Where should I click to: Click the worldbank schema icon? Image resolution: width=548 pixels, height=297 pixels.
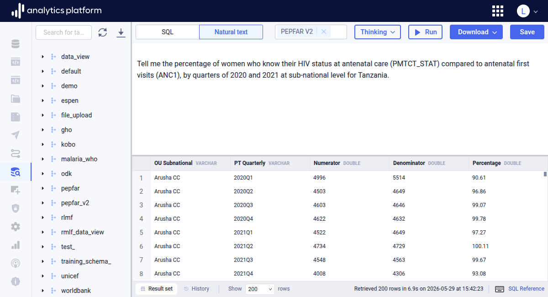53,291
